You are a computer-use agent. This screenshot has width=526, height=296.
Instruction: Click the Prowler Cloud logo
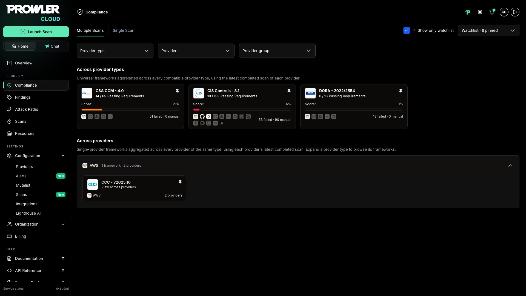[33, 13]
